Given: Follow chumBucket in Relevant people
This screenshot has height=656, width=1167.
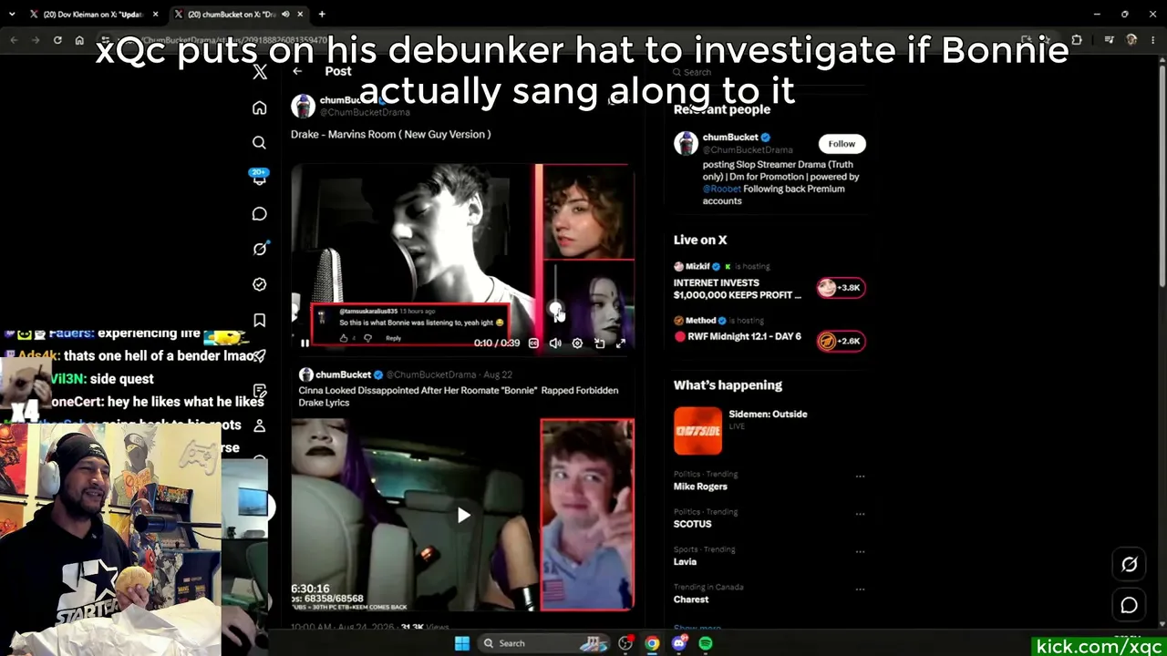Looking at the screenshot, I should coord(842,144).
